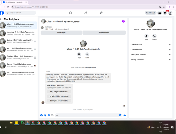The image size is (176, 134).
Task: Open Chrome three-dot menu
Action: [x=174, y=7]
